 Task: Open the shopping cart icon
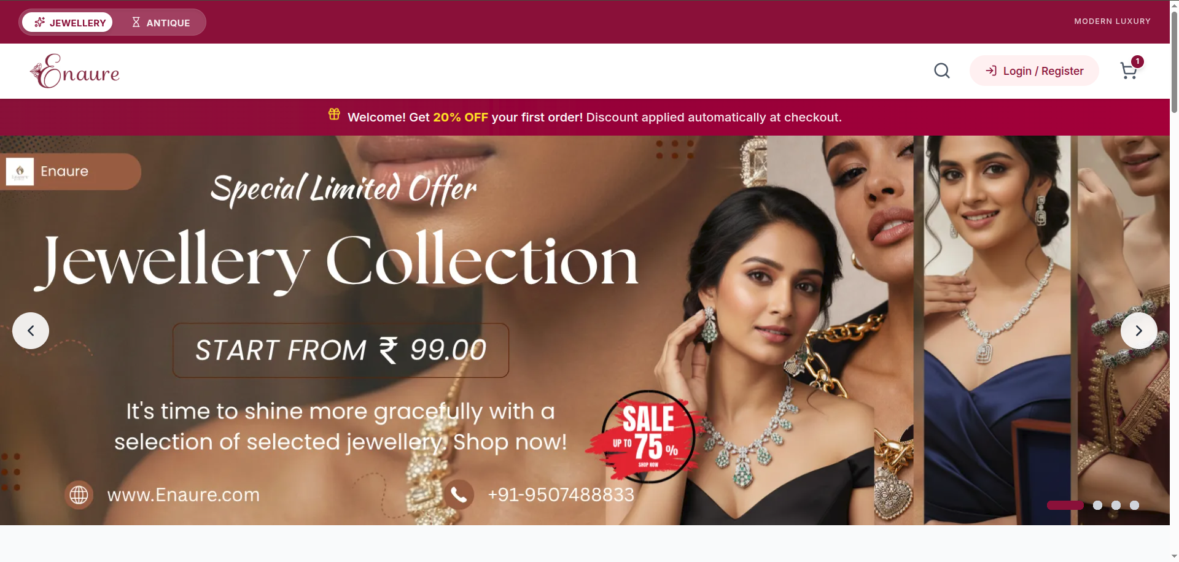tap(1129, 71)
